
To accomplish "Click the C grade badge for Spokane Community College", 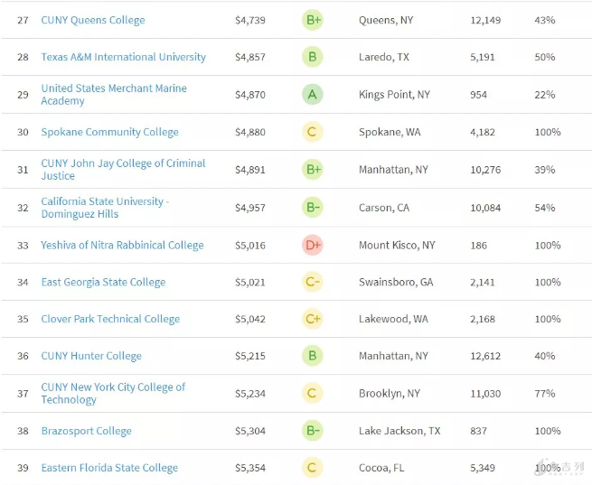I will [313, 132].
